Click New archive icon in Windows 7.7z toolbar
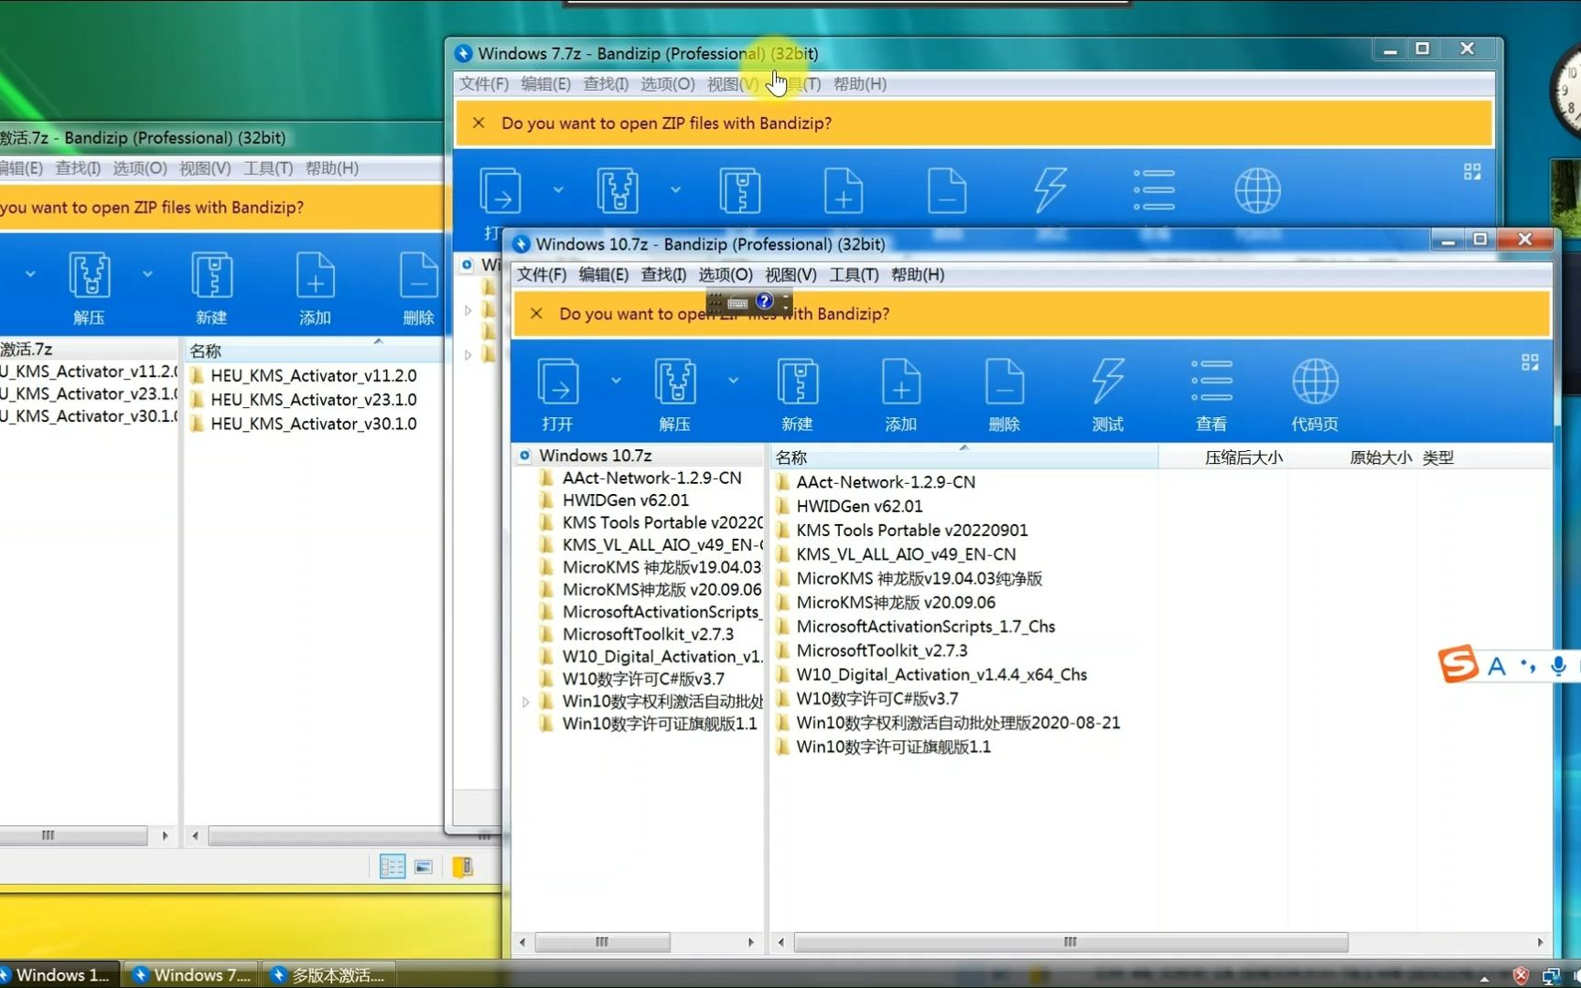Image resolution: width=1581 pixels, height=988 pixels. coord(740,191)
